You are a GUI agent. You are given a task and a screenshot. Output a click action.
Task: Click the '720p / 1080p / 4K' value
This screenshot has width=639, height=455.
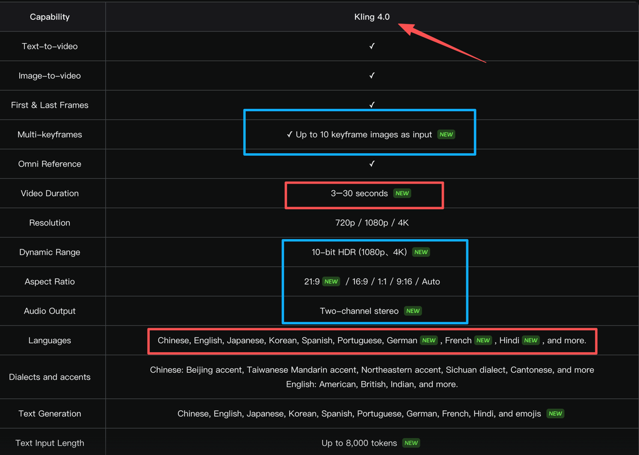coord(372,223)
